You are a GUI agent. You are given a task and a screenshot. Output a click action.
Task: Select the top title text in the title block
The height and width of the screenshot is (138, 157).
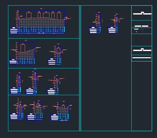tap(142, 13)
